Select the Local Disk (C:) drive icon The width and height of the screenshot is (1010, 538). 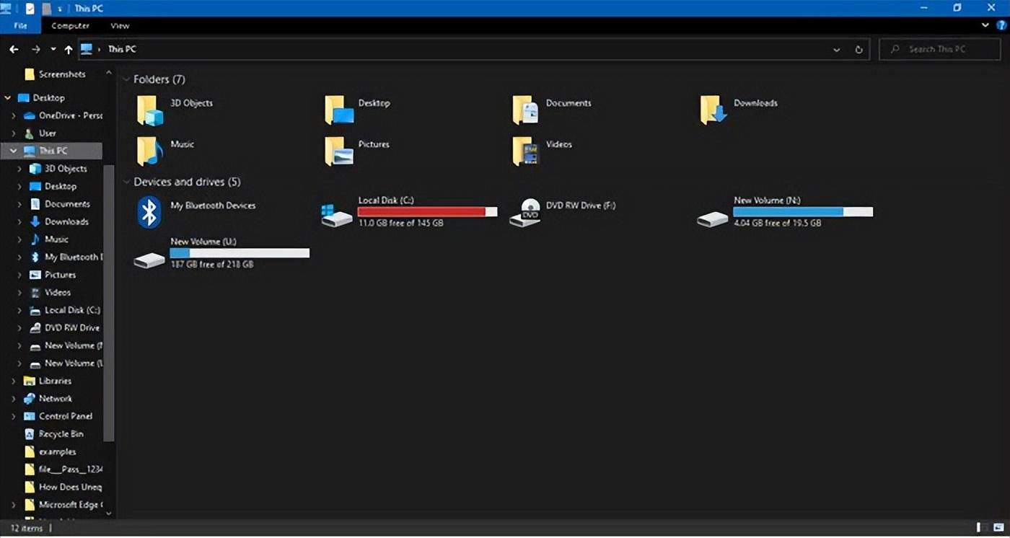(337, 215)
